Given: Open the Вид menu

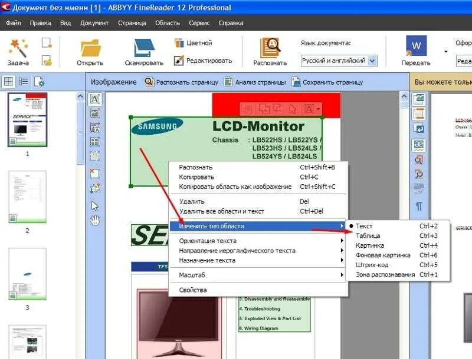Looking at the screenshot, I should [x=65, y=23].
